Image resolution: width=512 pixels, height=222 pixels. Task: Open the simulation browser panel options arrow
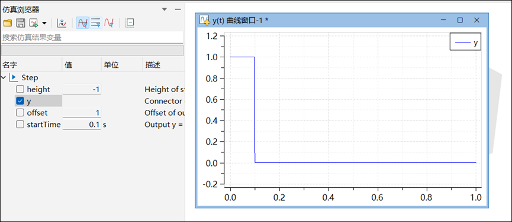[x=165, y=9]
